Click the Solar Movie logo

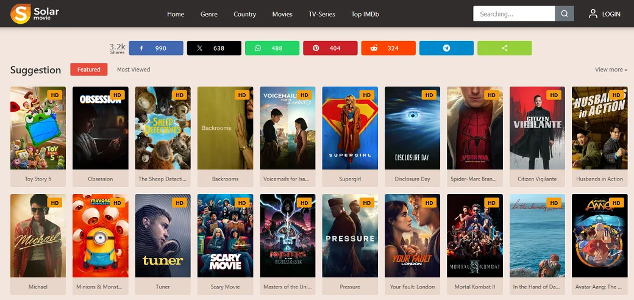click(x=35, y=14)
